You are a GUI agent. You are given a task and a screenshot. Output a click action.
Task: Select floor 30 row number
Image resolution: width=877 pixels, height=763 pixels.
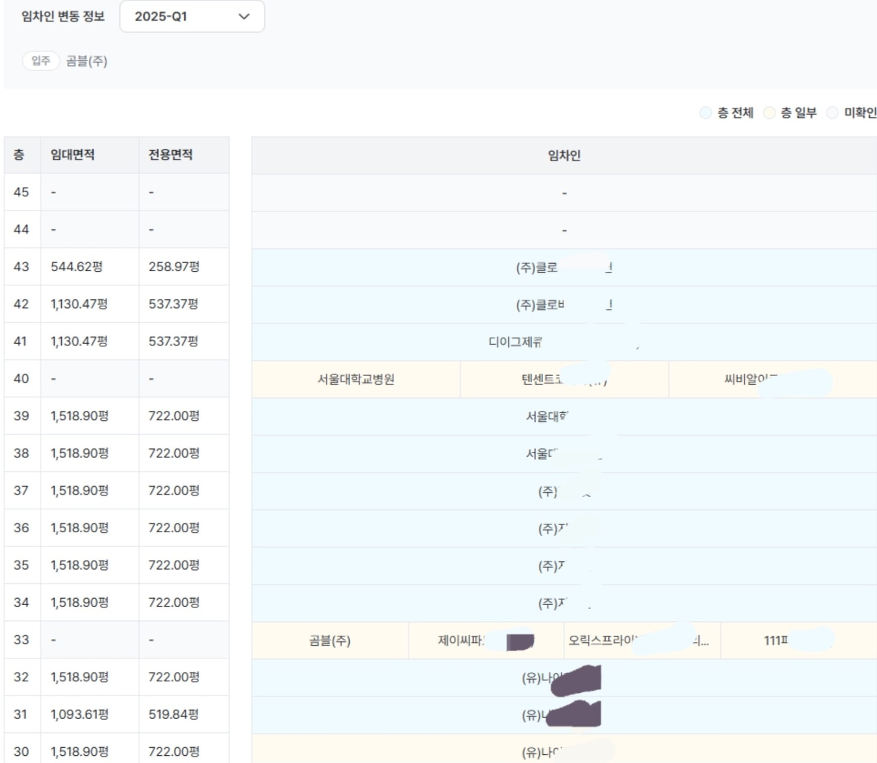[x=21, y=751]
